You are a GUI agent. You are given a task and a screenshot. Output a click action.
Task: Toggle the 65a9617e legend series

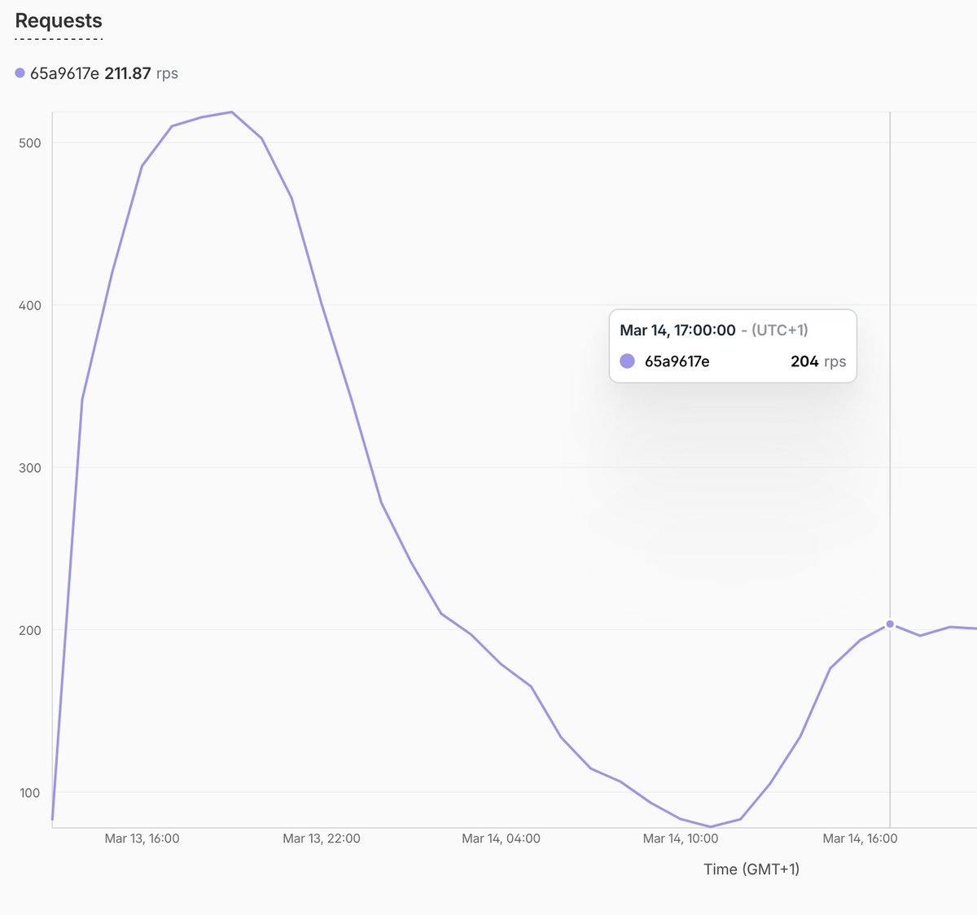click(64, 73)
